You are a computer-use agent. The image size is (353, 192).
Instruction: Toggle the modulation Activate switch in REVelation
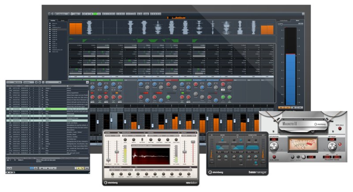pyautogui.click(x=142, y=140)
